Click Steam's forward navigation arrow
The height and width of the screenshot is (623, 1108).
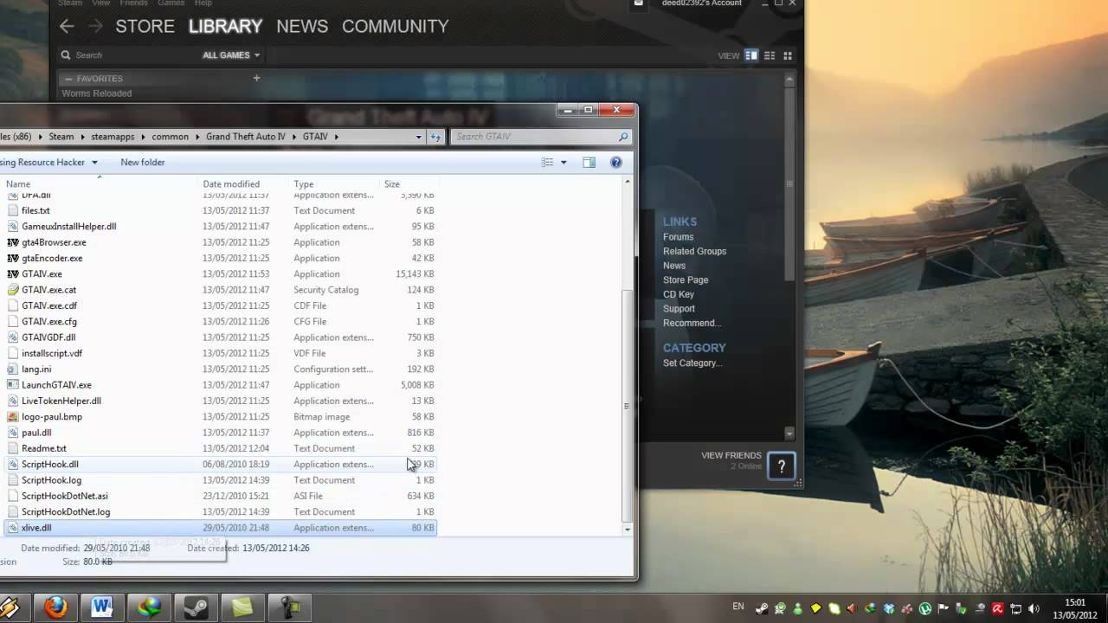point(95,26)
